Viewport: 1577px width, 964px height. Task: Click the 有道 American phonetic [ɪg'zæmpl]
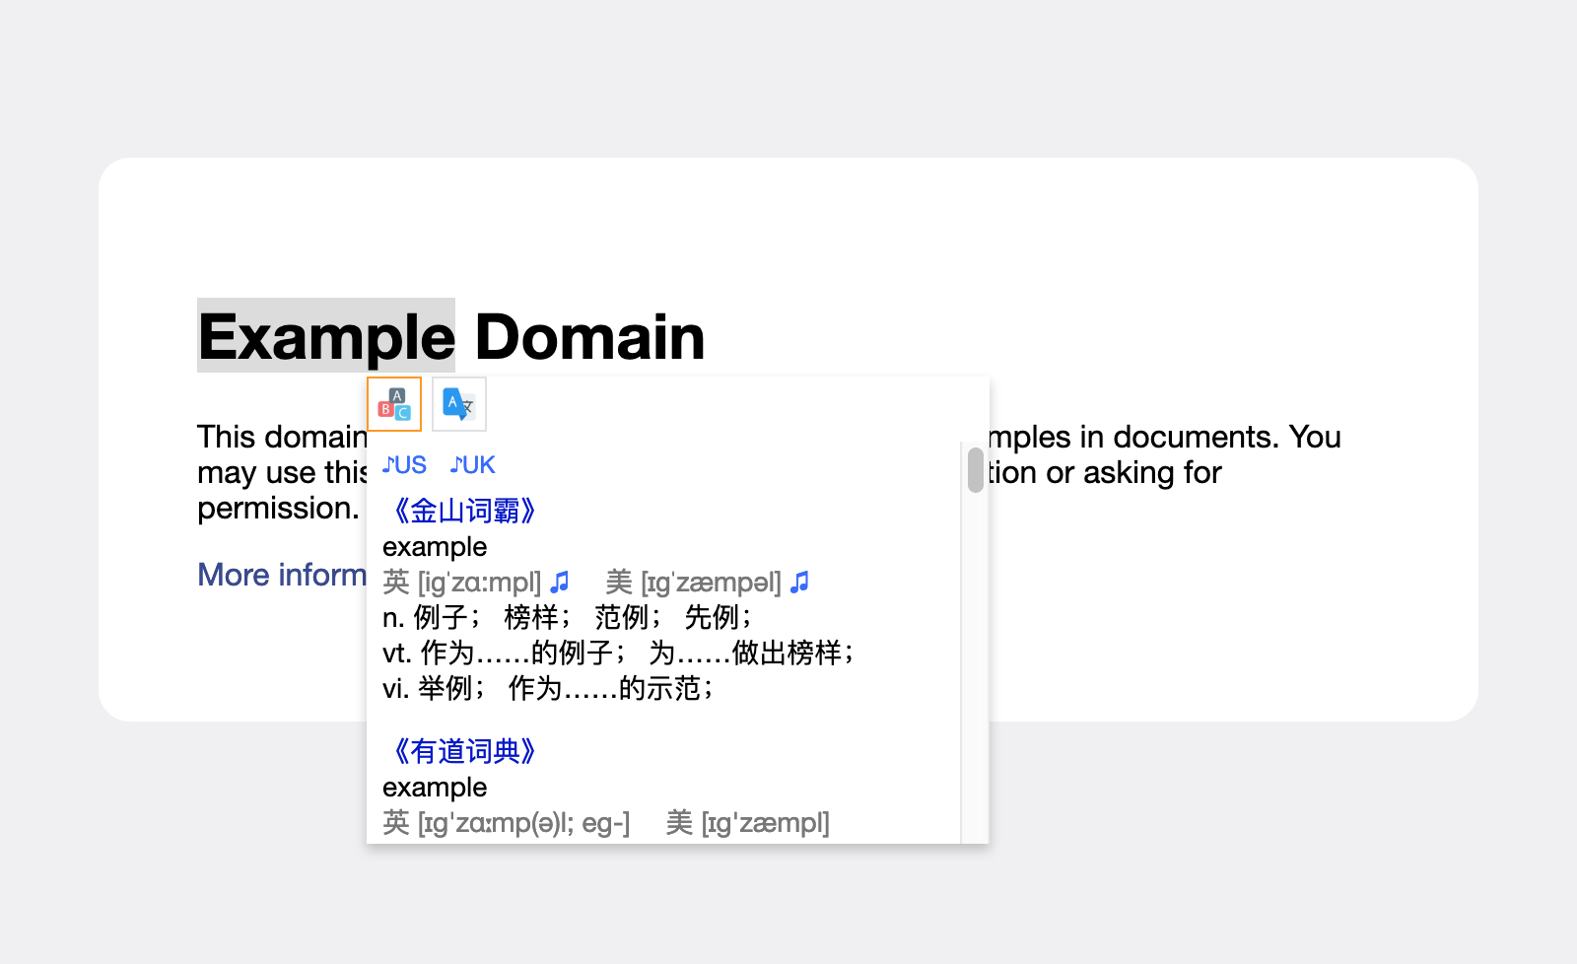[765, 823]
